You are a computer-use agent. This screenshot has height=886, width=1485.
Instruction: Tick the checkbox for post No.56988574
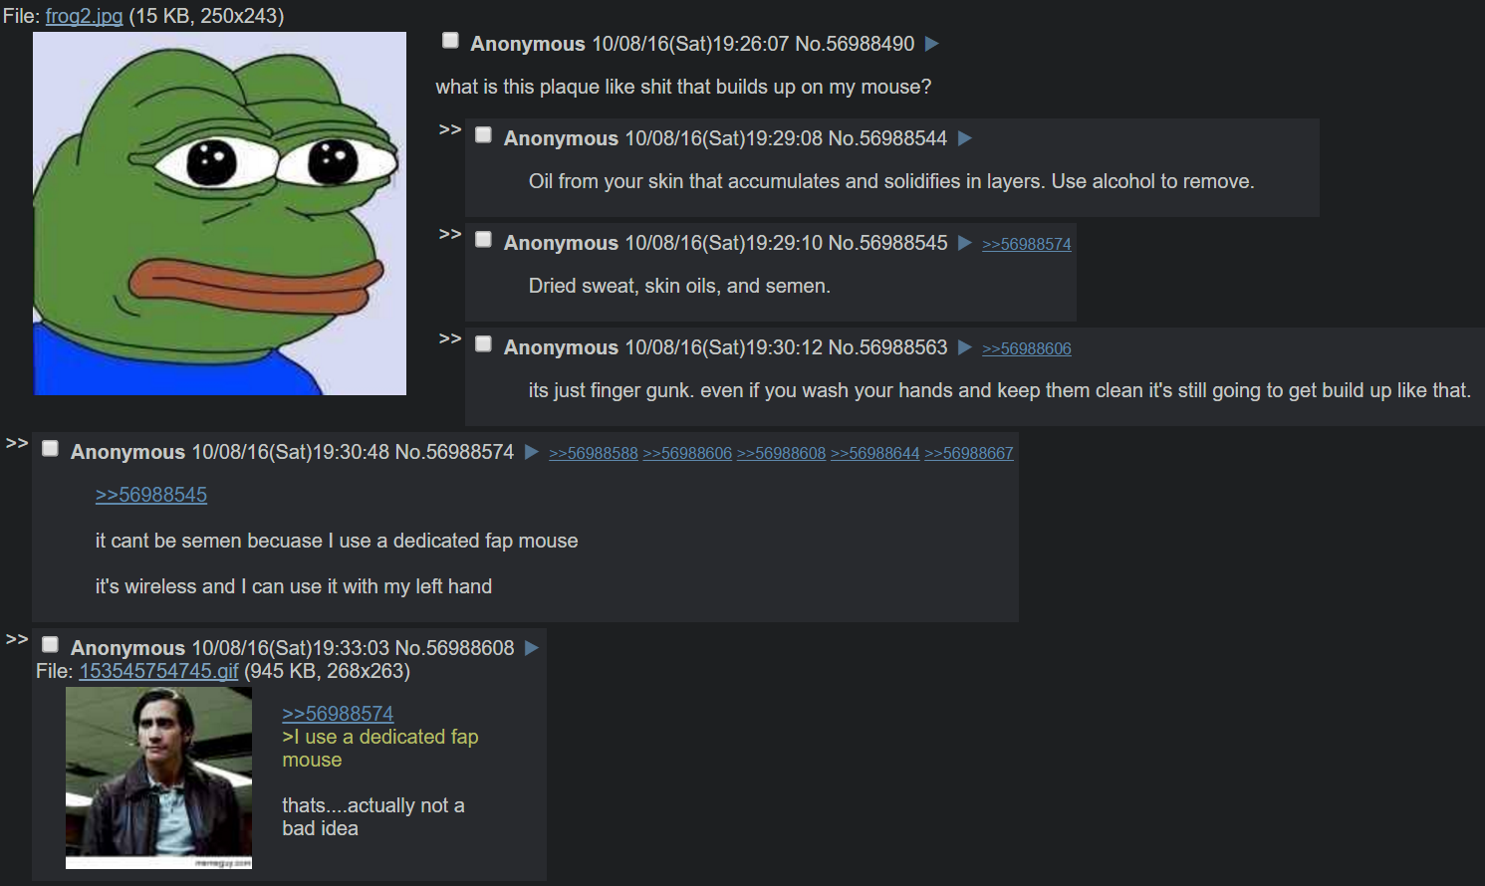pyautogui.click(x=50, y=449)
